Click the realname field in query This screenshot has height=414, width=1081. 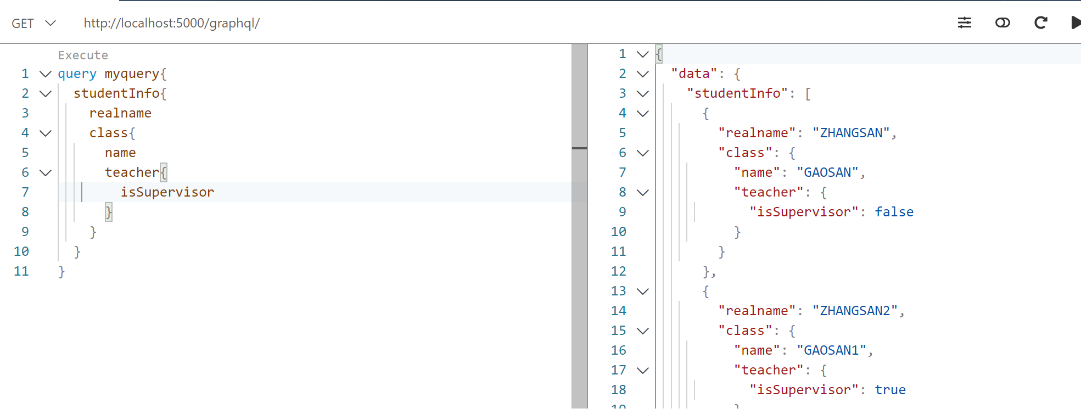[x=120, y=113]
